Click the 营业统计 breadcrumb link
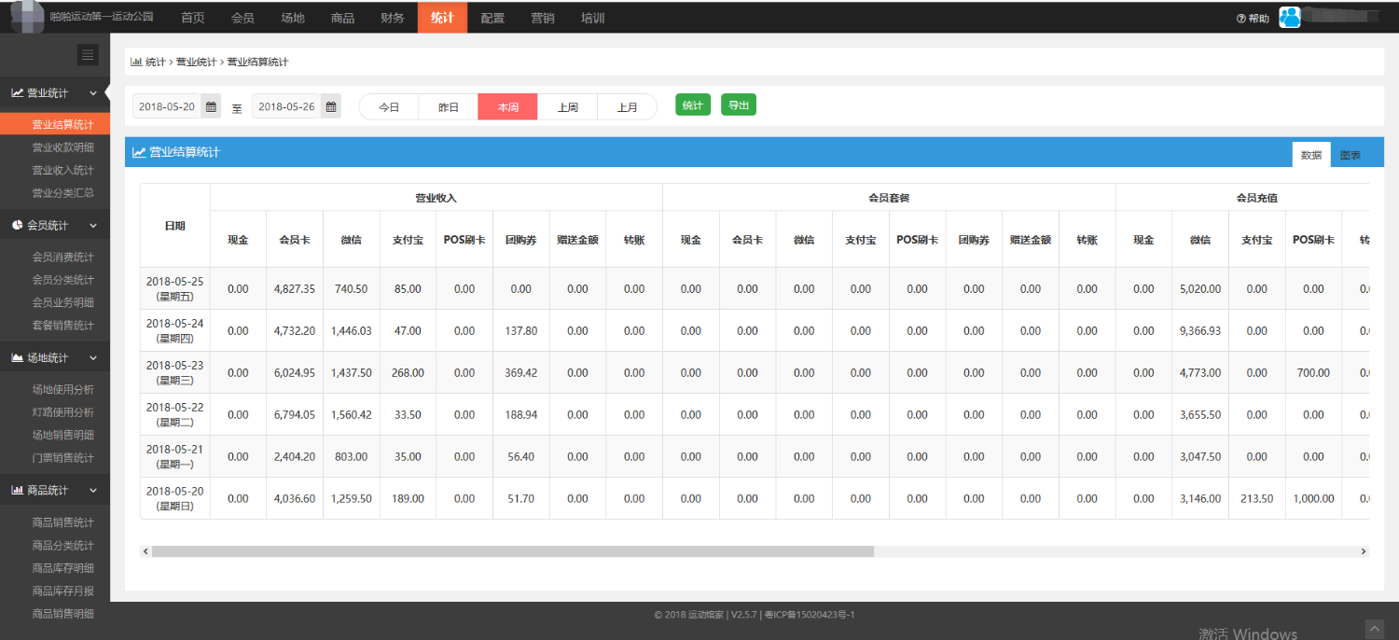Viewport: 1399px width, 640px height. coord(196,62)
